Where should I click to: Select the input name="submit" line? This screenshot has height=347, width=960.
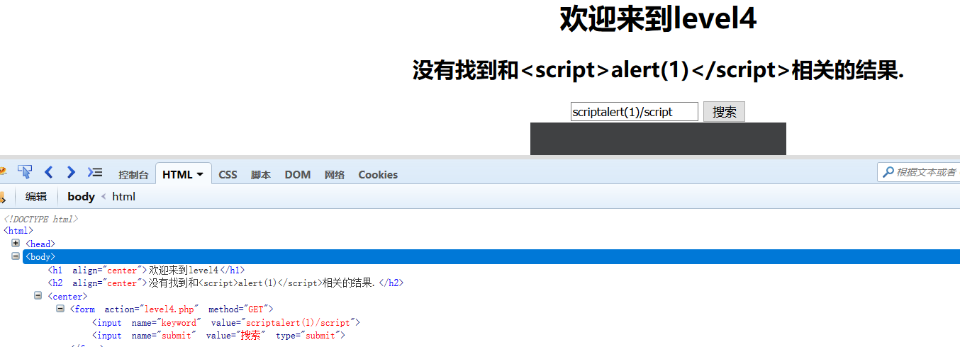pos(218,335)
